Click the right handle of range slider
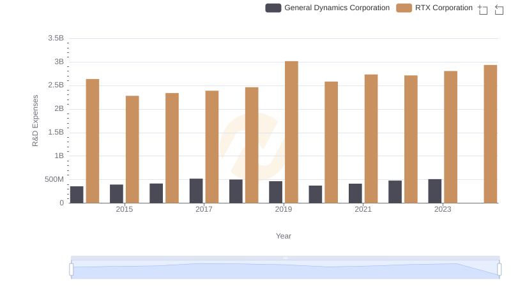 click(499, 269)
